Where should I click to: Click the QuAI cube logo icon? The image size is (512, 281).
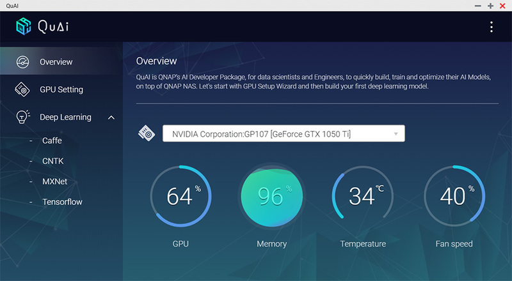pyautogui.click(x=24, y=26)
